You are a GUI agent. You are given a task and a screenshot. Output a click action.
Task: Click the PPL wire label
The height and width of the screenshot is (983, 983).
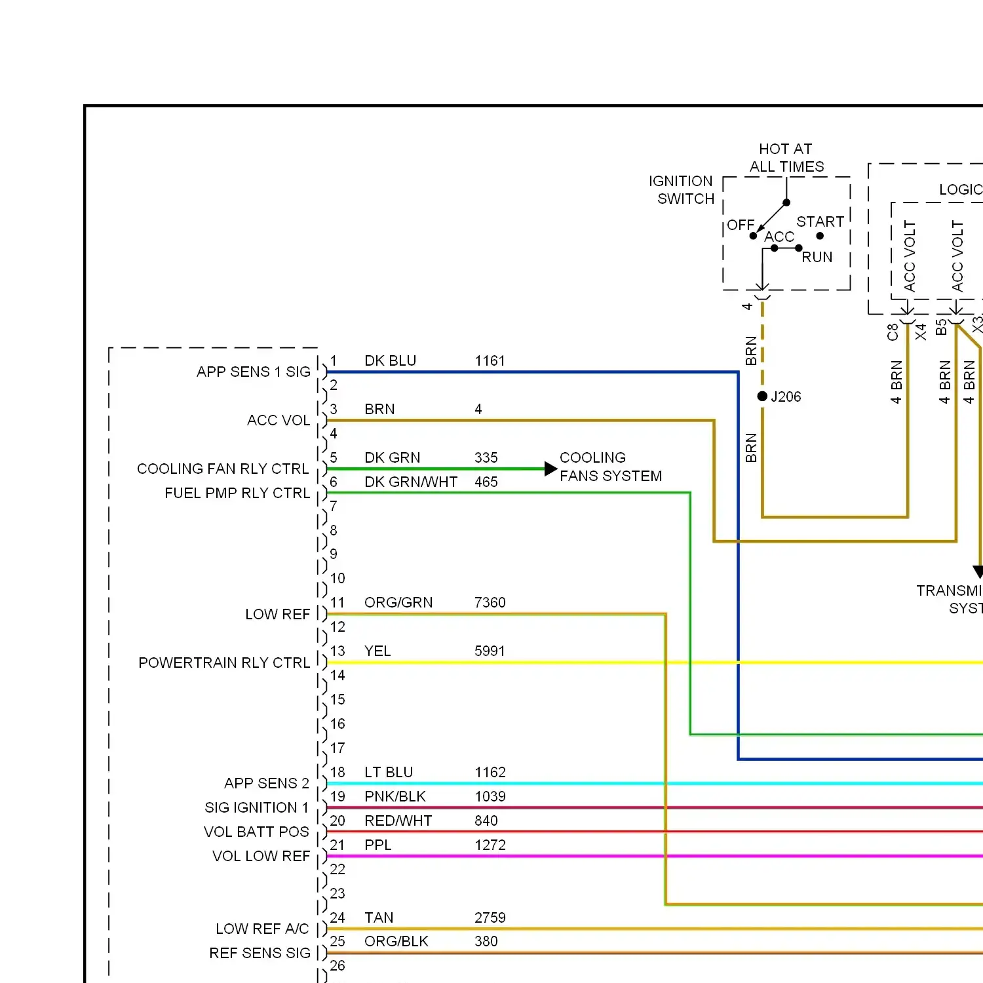click(378, 845)
